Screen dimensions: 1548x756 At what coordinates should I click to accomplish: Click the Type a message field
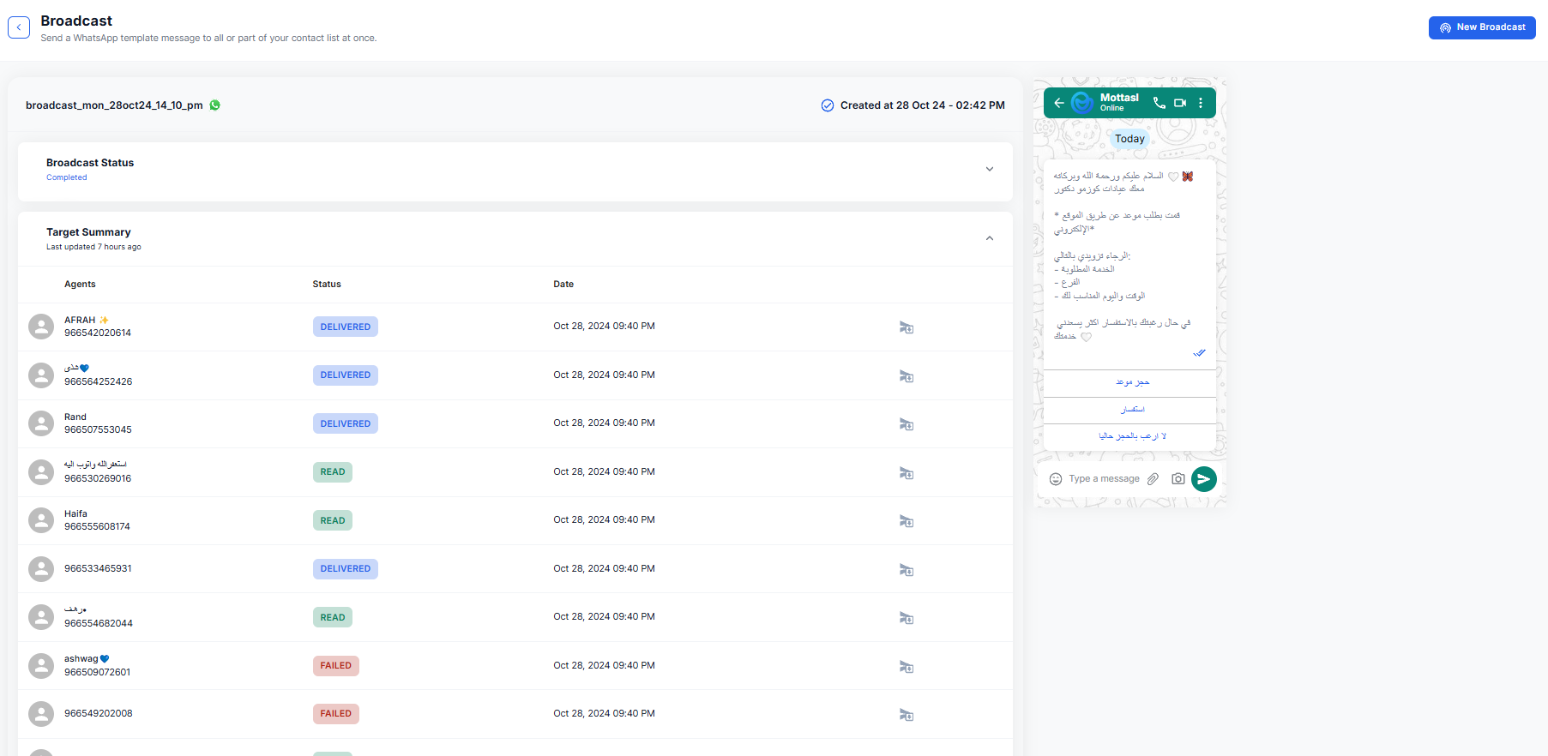[x=1104, y=479]
